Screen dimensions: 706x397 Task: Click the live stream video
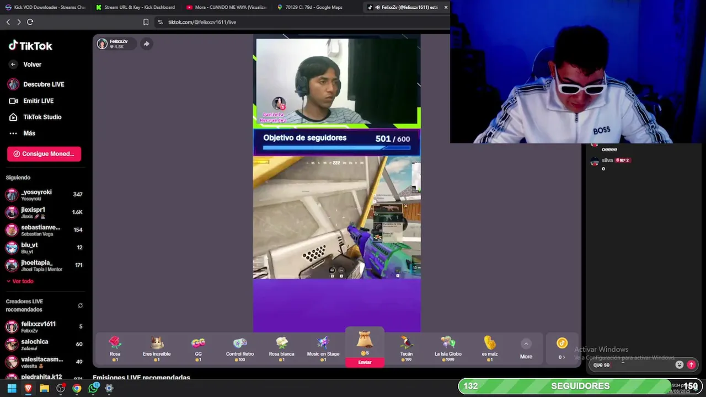click(x=337, y=183)
